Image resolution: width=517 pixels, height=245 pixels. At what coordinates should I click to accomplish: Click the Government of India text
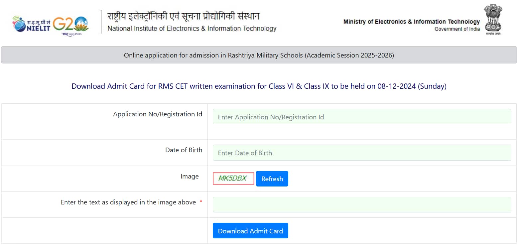click(x=457, y=29)
